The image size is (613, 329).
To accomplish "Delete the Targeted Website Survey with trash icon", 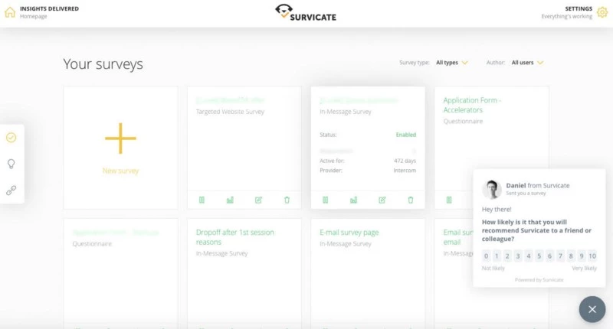I will click(287, 200).
